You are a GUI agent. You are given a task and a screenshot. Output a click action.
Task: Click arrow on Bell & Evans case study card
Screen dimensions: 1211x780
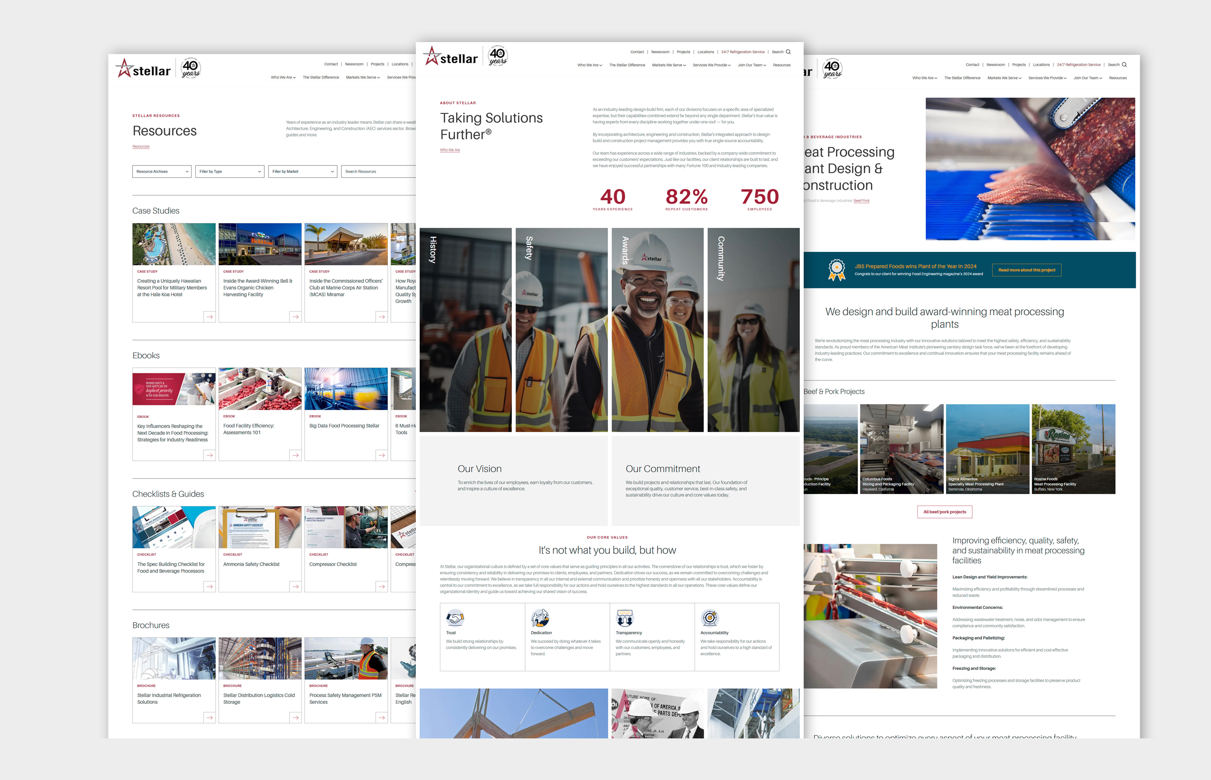pos(295,317)
